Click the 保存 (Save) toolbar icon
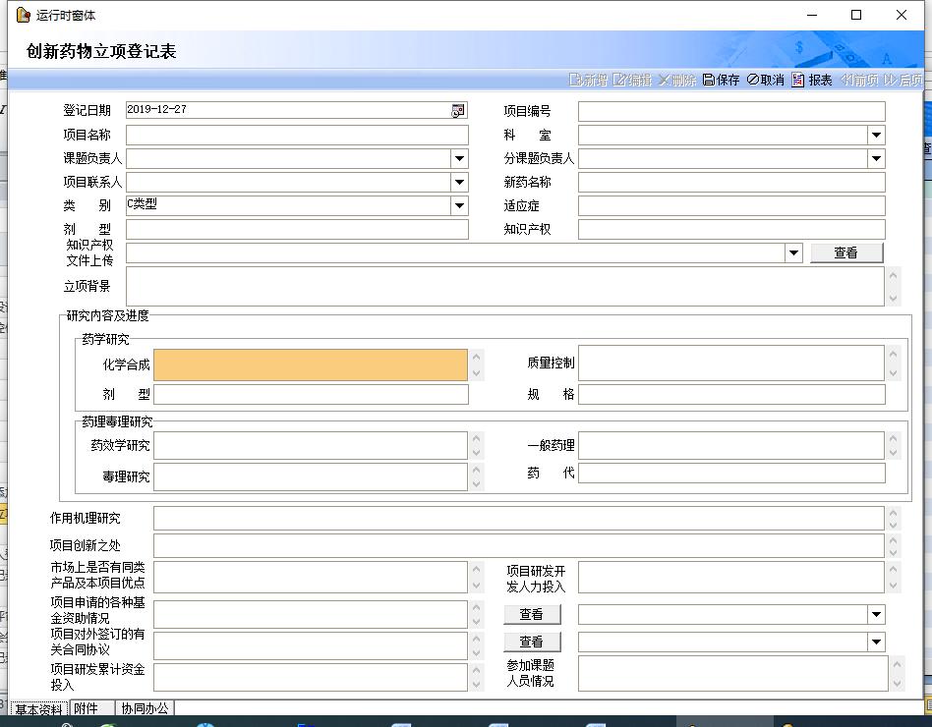932x727 pixels. point(722,81)
